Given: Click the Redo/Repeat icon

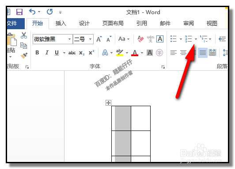Looking at the screenshot, I should pos(49,12).
